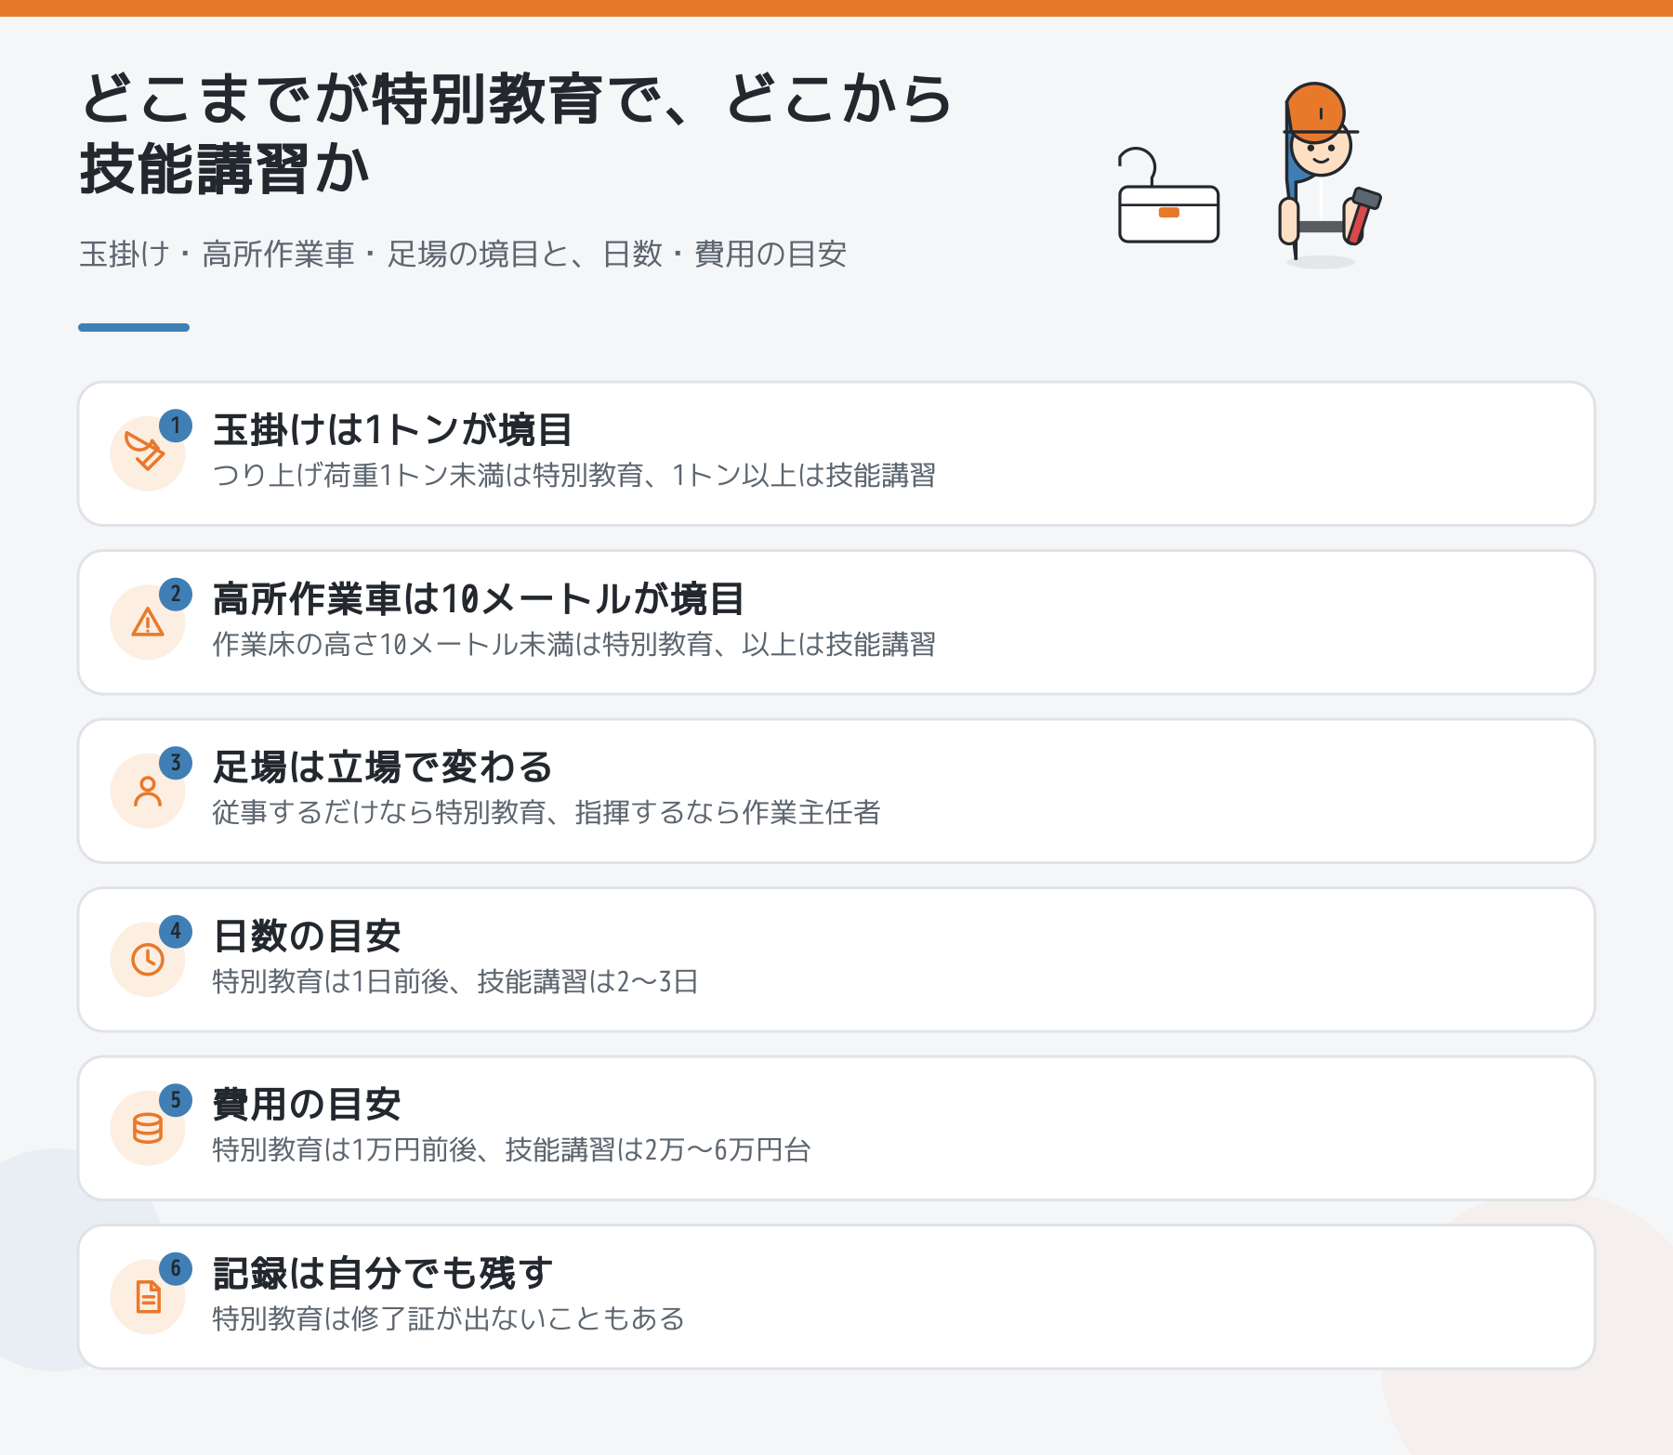Click the heading 費用の目安
1673x1455 pixels.
click(307, 1105)
